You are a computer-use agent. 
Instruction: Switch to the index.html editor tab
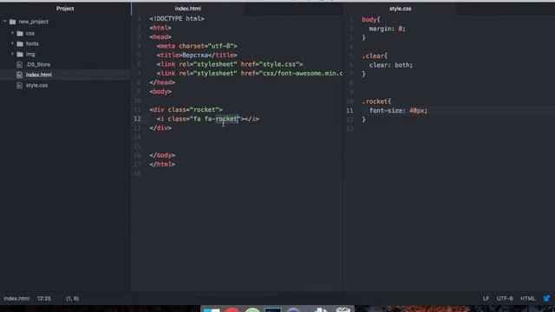(187, 9)
